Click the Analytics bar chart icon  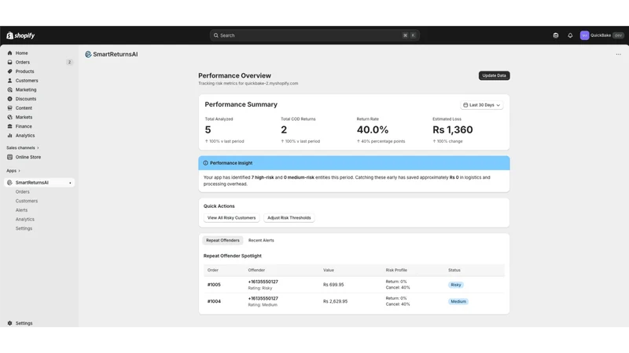9,136
